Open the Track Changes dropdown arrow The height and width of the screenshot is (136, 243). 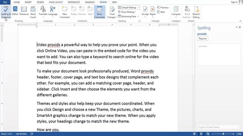(x=116, y=17)
